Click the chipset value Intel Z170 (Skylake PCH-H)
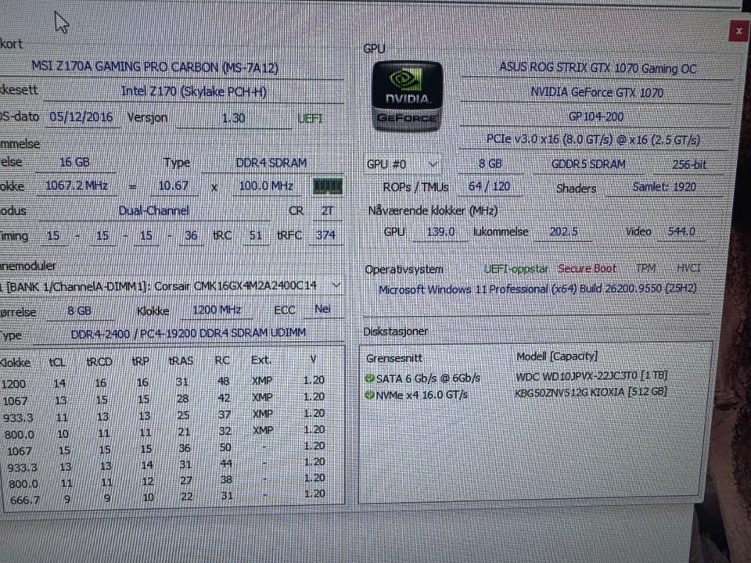Image resolution: width=751 pixels, height=563 pixels. [194, 91]
